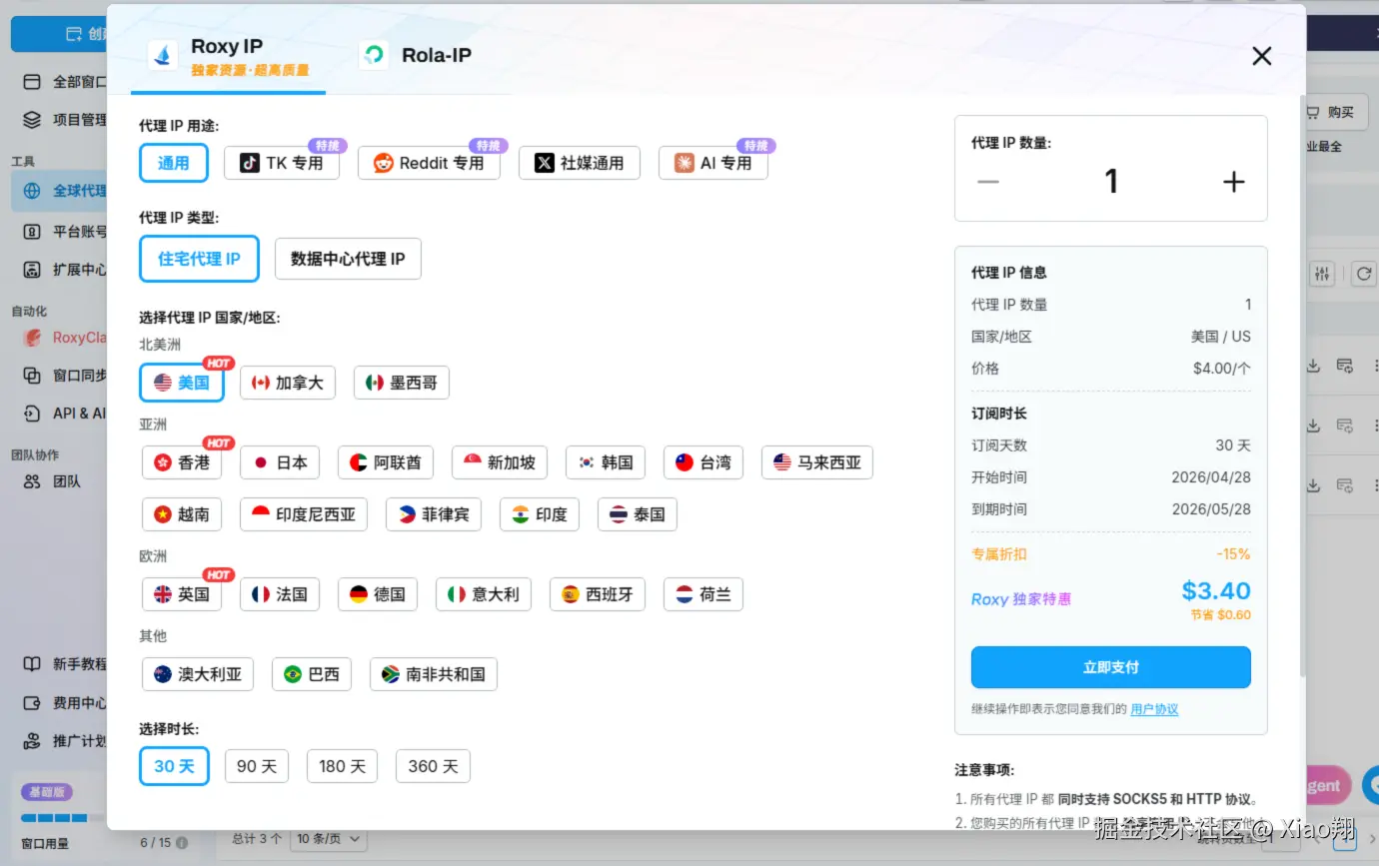Image resolution: width=1379 pixels, height=866 pixels.
Task: Open 全部窗口 in the background sidebar
Action: click(65, 82)
